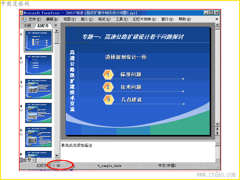Image resolution: width=240 pixels, height=180 pixels.
Task: Select slide 4 thumbnail
Action: click(38, 113)
